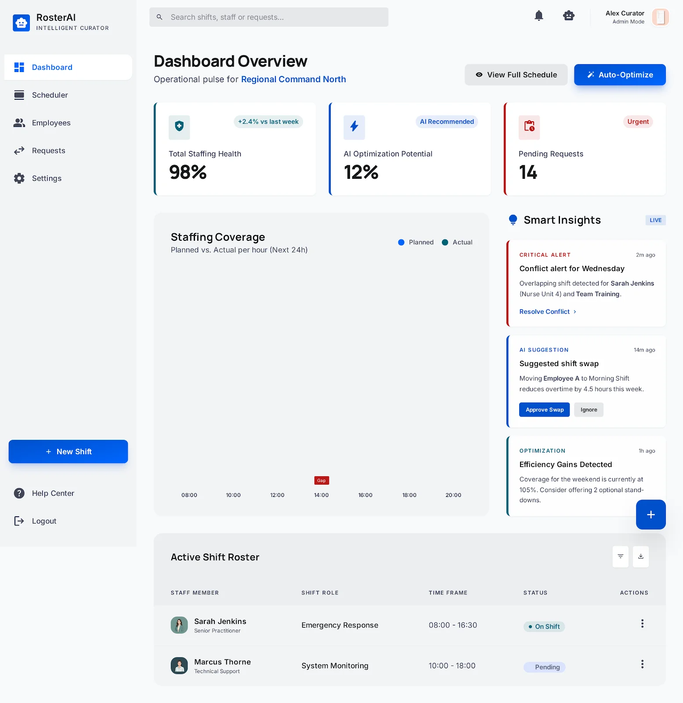Image resolution: width=683 pixels, height=703 pixels.
Task: Click the floating plus add button
Action: 650,515
